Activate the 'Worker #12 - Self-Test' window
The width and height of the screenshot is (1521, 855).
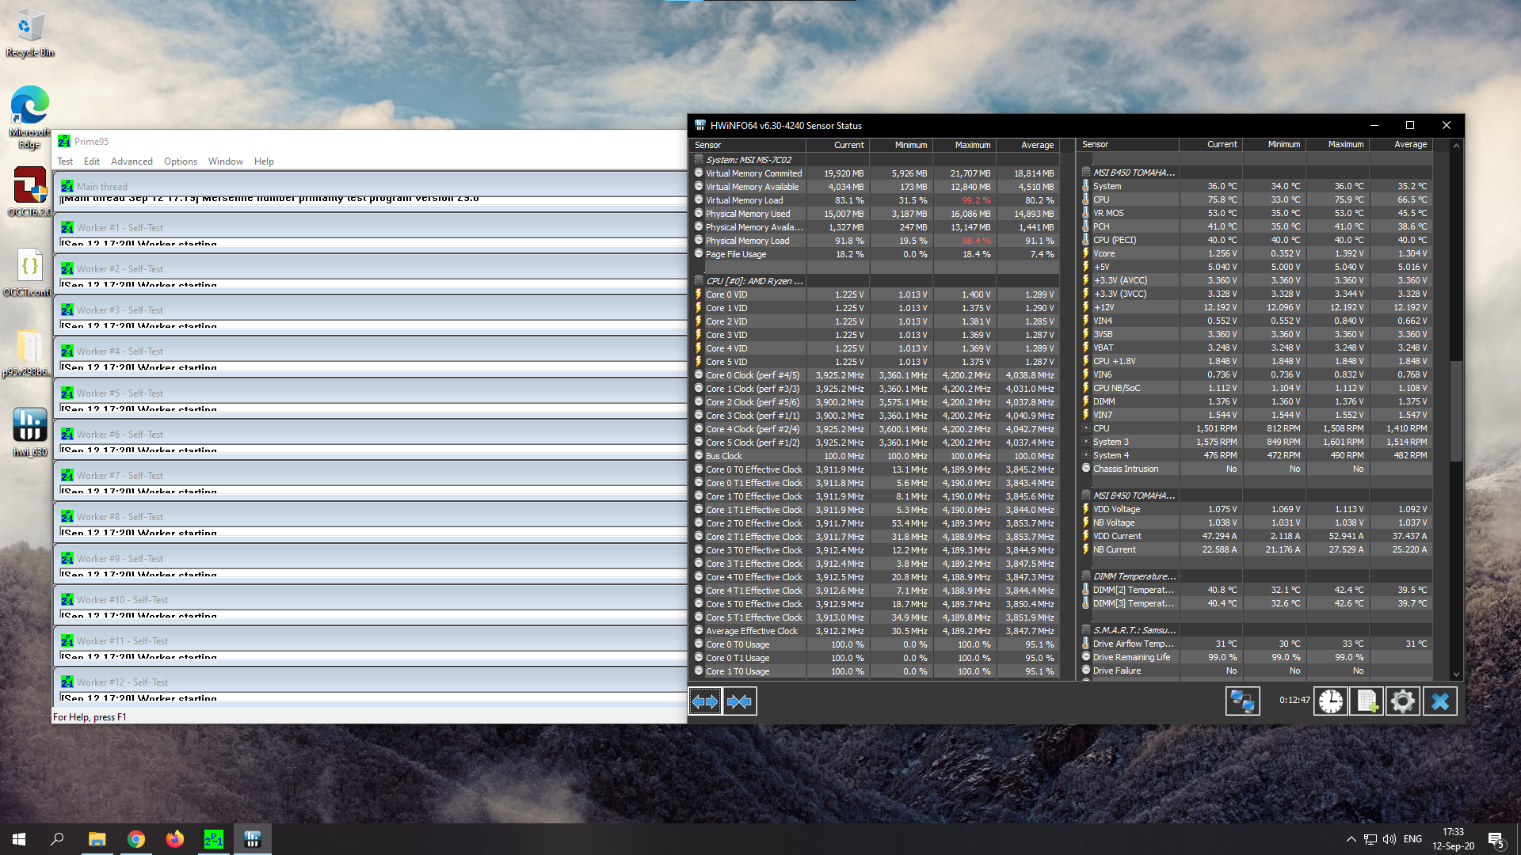click(370, 682)
